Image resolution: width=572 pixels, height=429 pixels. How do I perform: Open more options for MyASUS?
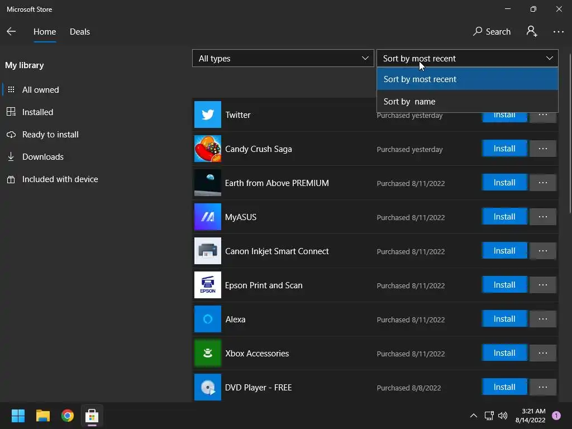[x=543, y=217]
